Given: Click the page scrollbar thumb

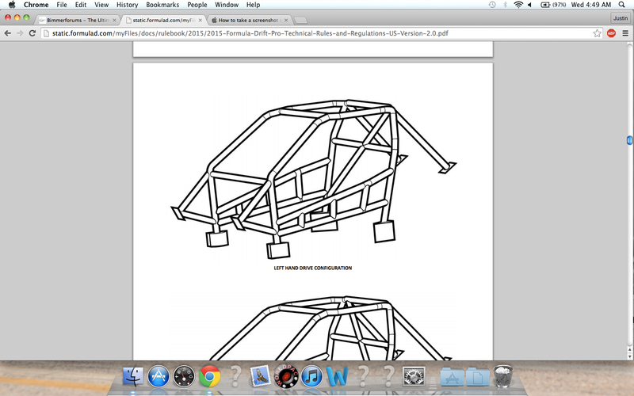Looking at the screenshot, I should pyautogui.click(x=629, y=140).
